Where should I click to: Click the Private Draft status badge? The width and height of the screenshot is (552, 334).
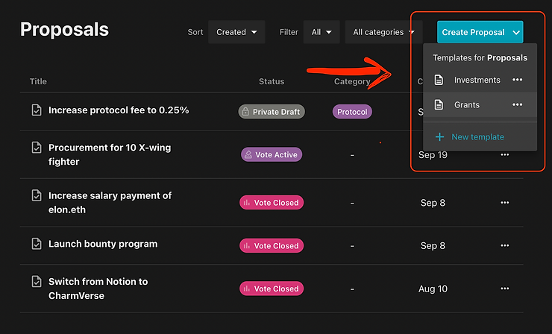(270, 112)
